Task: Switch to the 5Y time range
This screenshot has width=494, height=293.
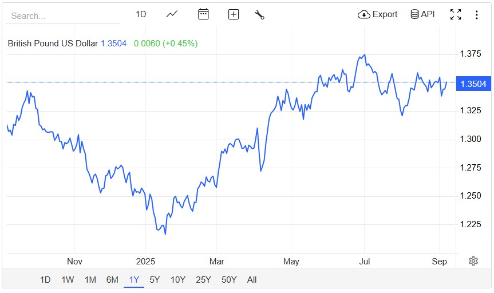Action: 155,280
